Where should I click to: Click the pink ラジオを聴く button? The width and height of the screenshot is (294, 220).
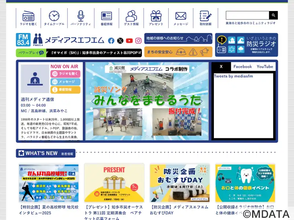pyautogui.click(x=65, y=74)
